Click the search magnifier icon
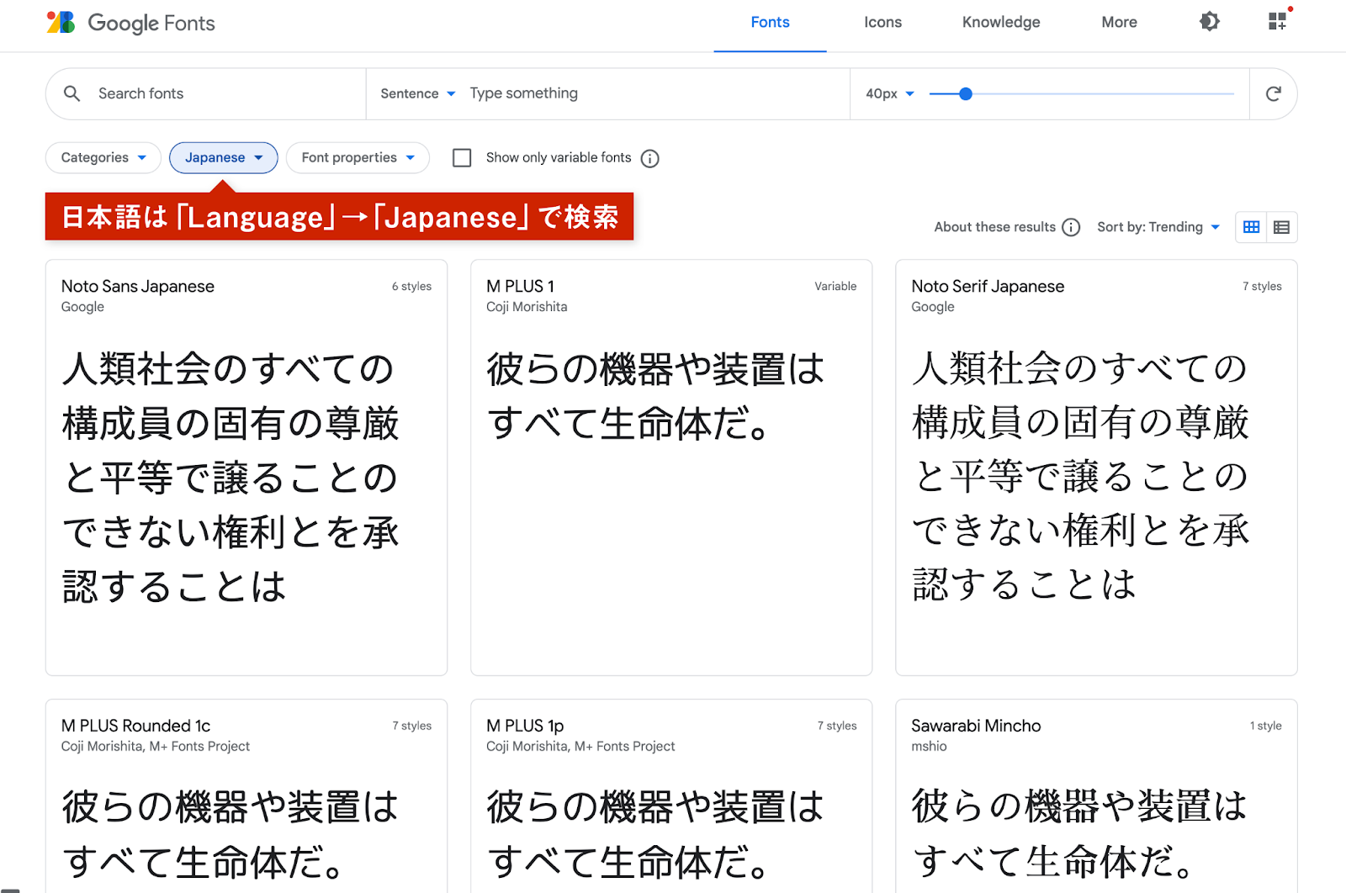Screen dimensions: 1346x893 (72, 93)
